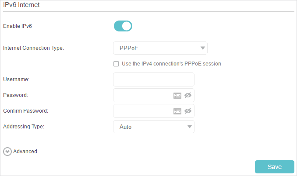297x176 pixels.
Task: Open virtual keyboard icon in Password field
Action: coord(177,96)
